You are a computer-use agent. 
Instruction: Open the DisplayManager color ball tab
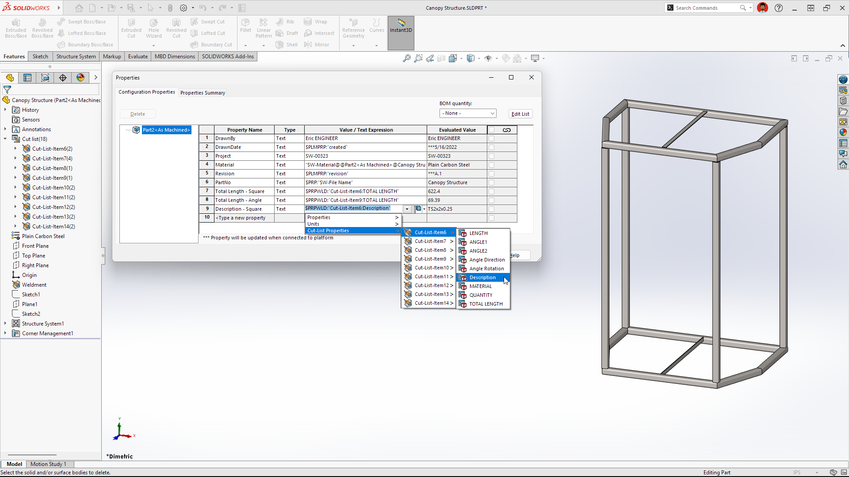(x=80, y=78)
